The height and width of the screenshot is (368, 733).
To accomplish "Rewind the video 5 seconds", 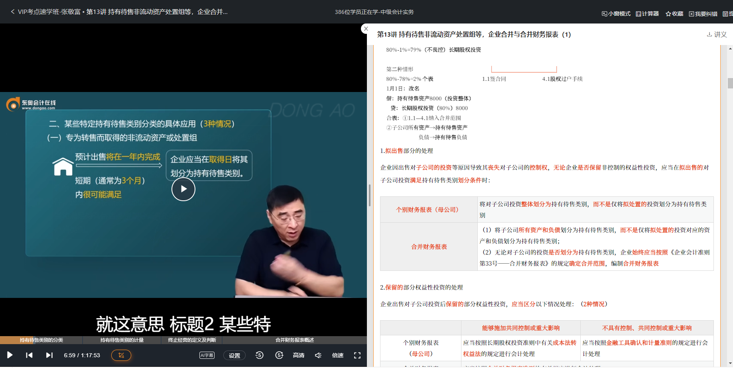I will tap(259, 355).
